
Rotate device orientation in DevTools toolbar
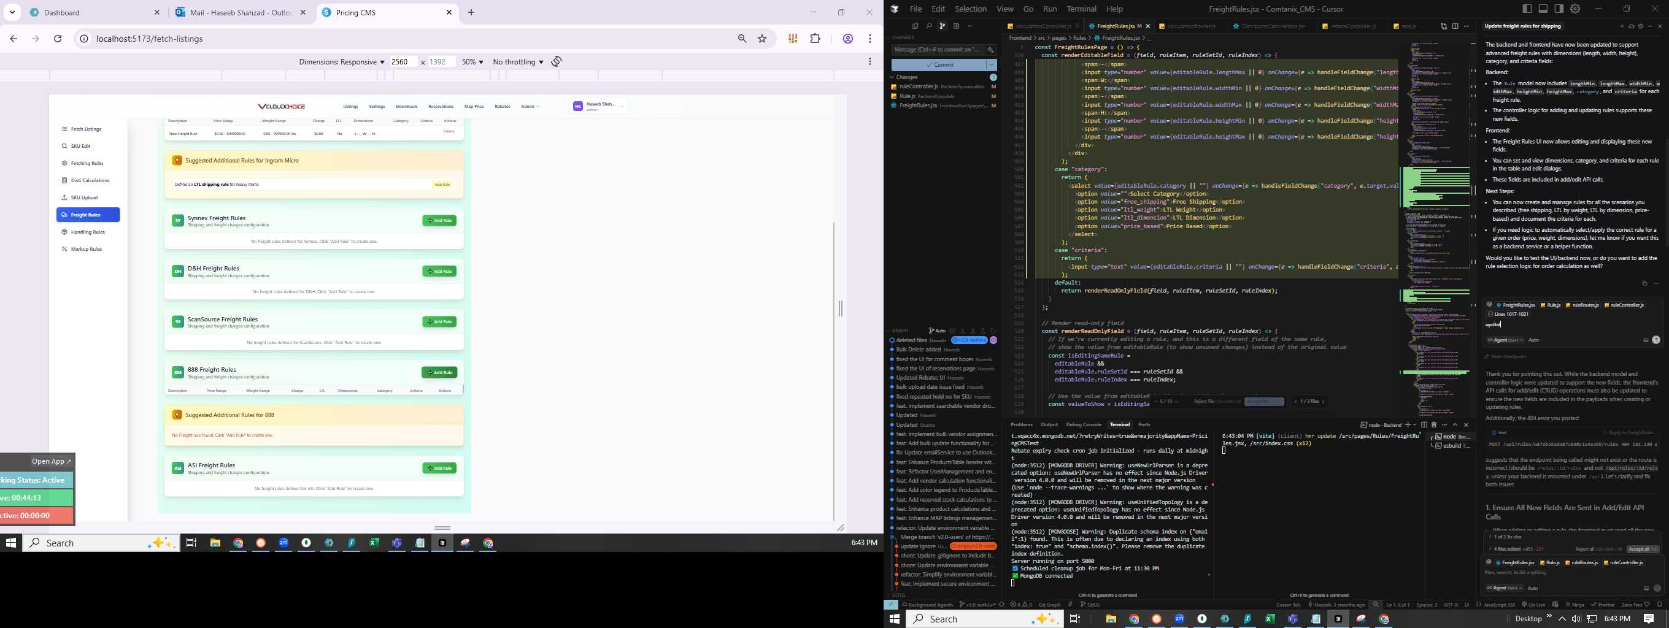tap(557, 61)
